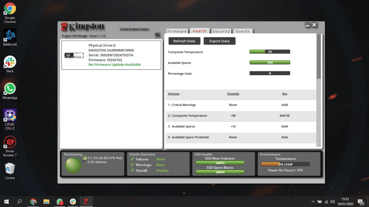Open the notification center icon

361,202
